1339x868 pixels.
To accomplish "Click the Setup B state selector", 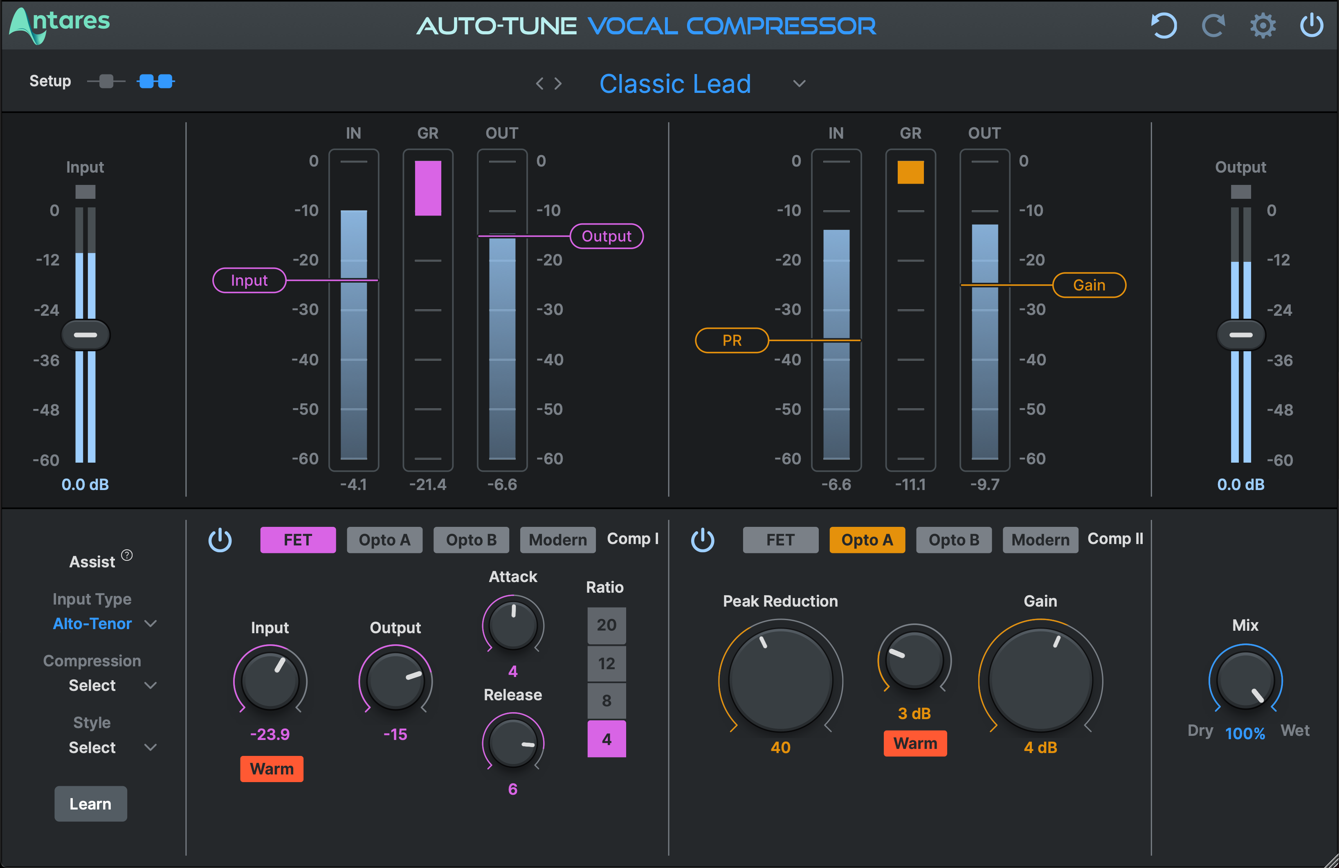I will pos(155,81).
